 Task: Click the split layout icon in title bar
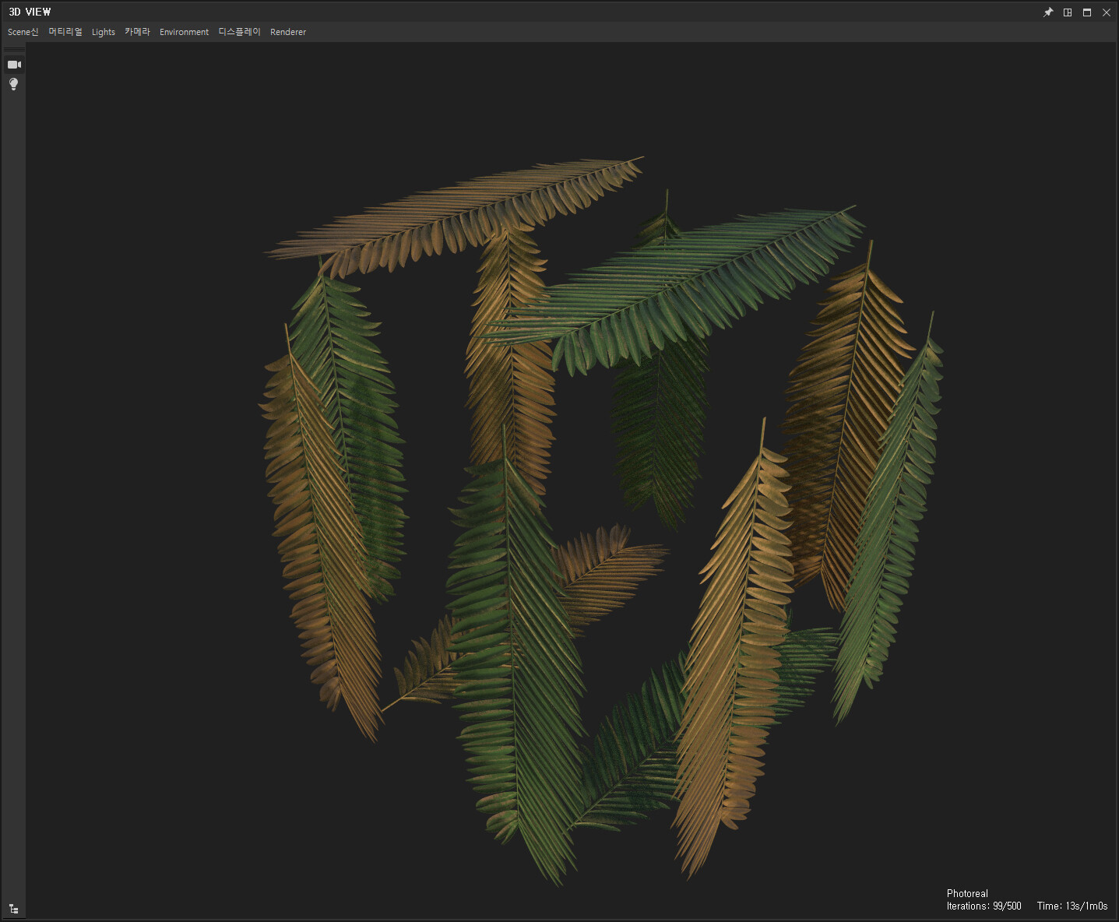(x=1067, y=12)
